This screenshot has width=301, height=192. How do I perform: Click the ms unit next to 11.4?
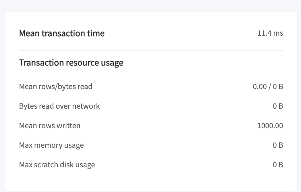(278, 34)
